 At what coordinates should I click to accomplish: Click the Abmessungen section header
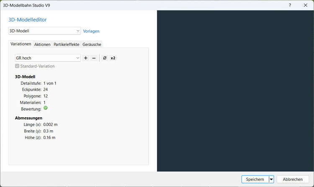tap(28, 118)
